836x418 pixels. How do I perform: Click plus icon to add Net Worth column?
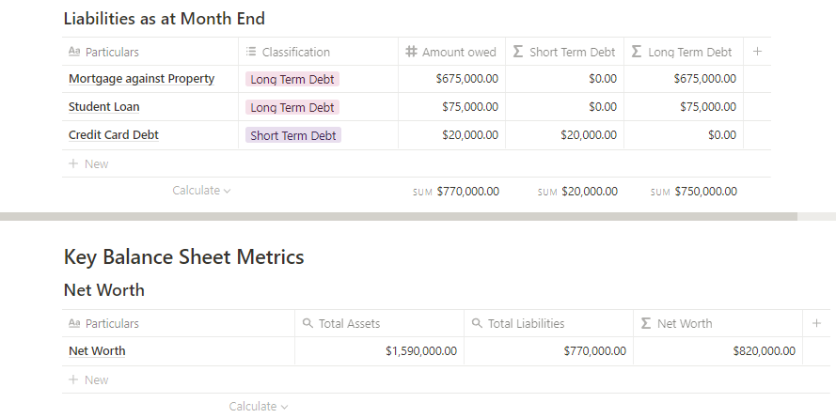816,323
